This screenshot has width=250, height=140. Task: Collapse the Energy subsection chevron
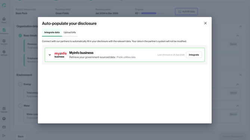pos(238,84)
